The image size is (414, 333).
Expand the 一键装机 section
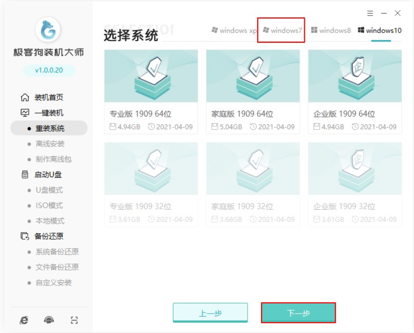(49, 113)
